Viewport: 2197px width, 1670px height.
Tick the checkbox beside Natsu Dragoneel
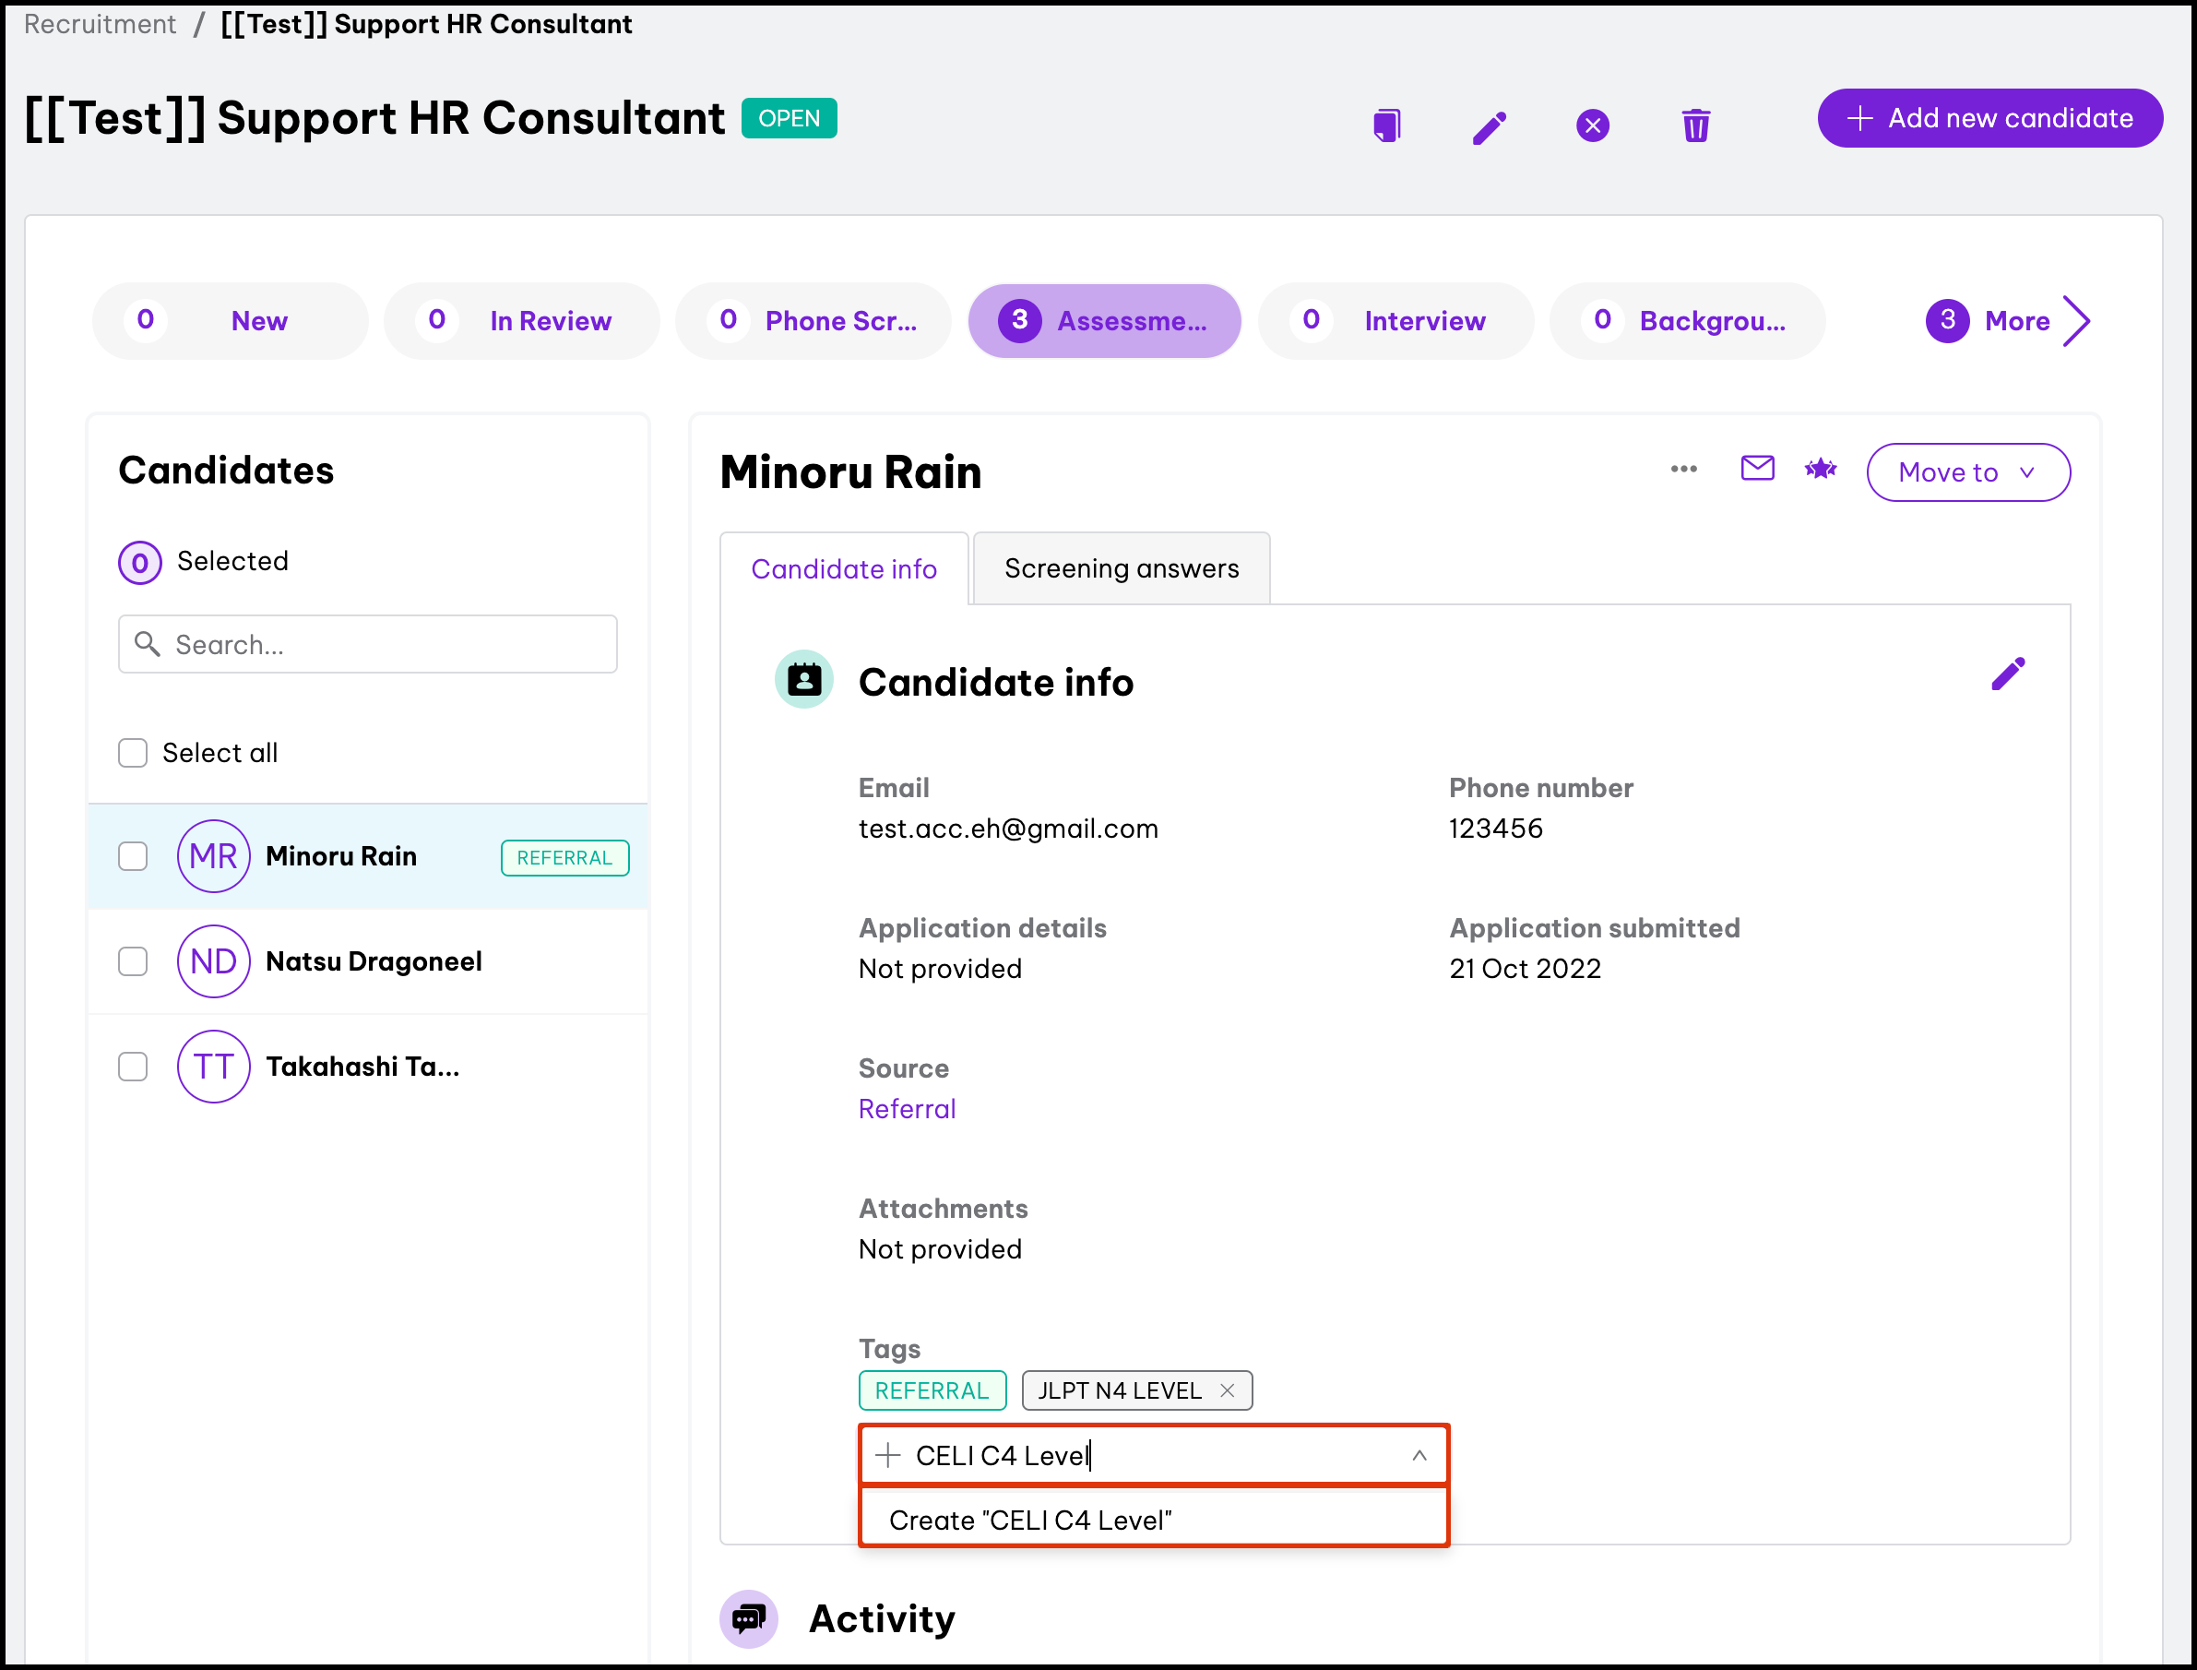pyautogui.click(x=133, y=961)
